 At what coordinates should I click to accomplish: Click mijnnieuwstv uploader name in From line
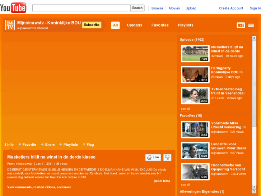pyautogui.click(x=24, y=164)
